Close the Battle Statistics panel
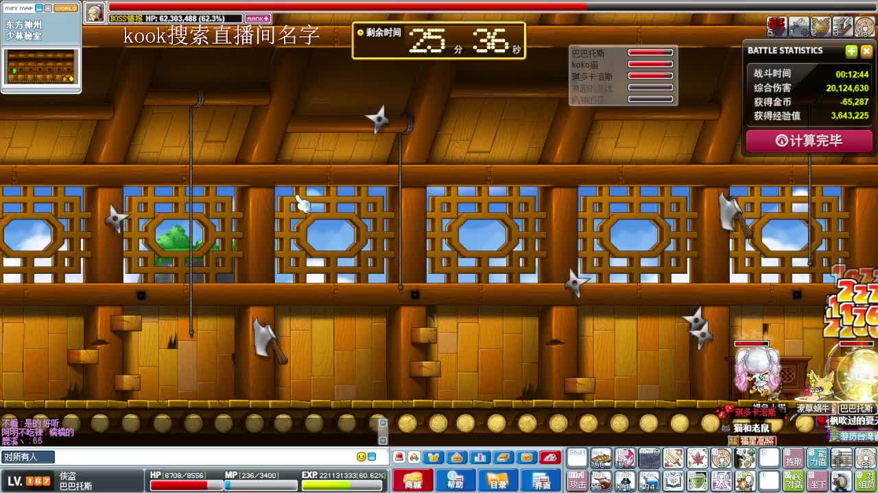The height and width of the screenshot is (493, 878). (866, 51)
